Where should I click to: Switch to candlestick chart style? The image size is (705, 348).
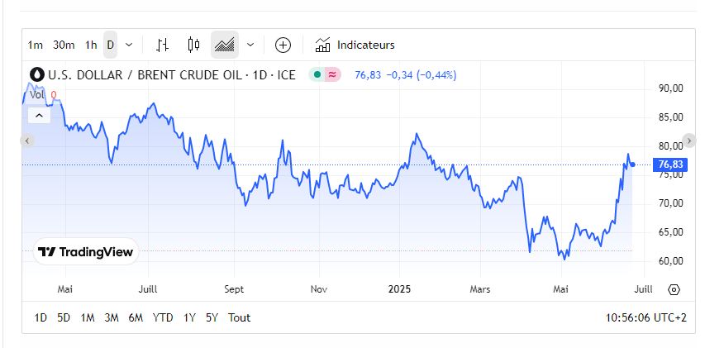click(194, 45)
